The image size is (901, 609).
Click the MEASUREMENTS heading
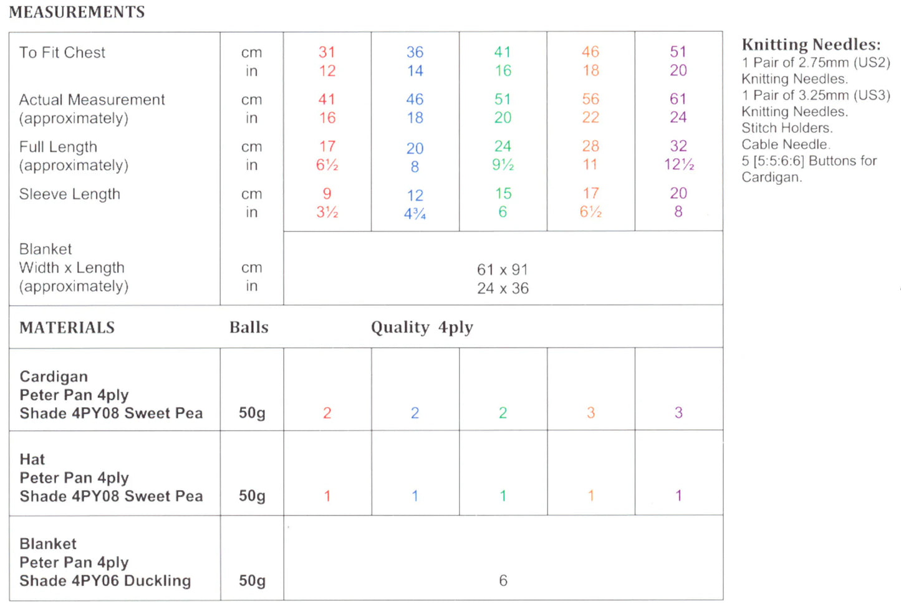[x=77, y=12]
